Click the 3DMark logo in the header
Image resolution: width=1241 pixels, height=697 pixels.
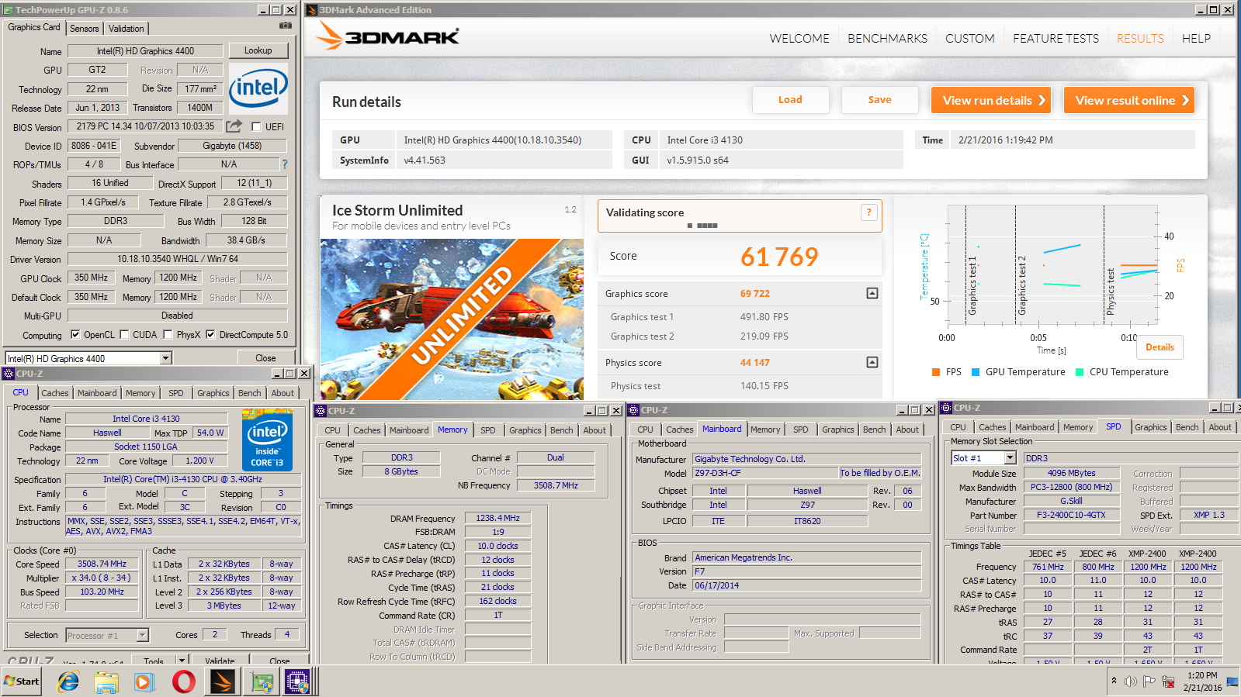point(388,36)
